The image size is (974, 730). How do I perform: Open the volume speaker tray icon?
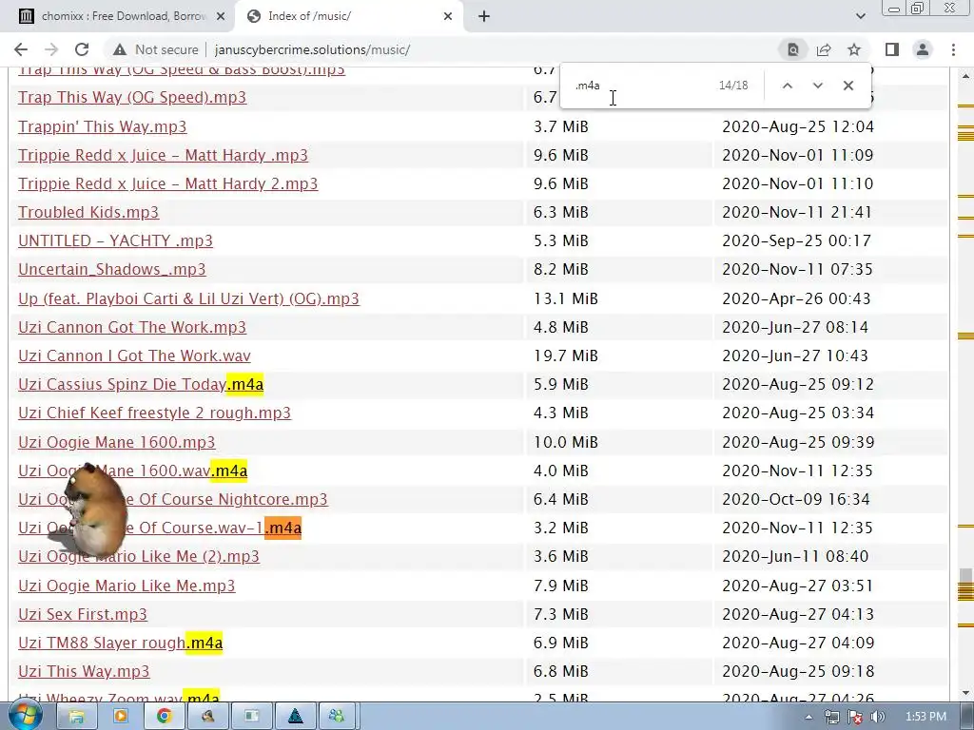coord(878,717)
